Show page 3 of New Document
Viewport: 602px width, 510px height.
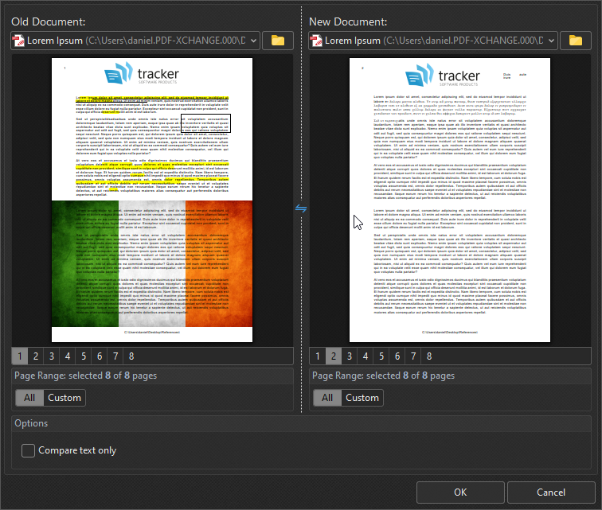pyautogui.click(x=350, y=356)
